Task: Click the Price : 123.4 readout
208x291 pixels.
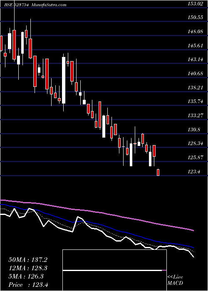Action: (28, 284)
